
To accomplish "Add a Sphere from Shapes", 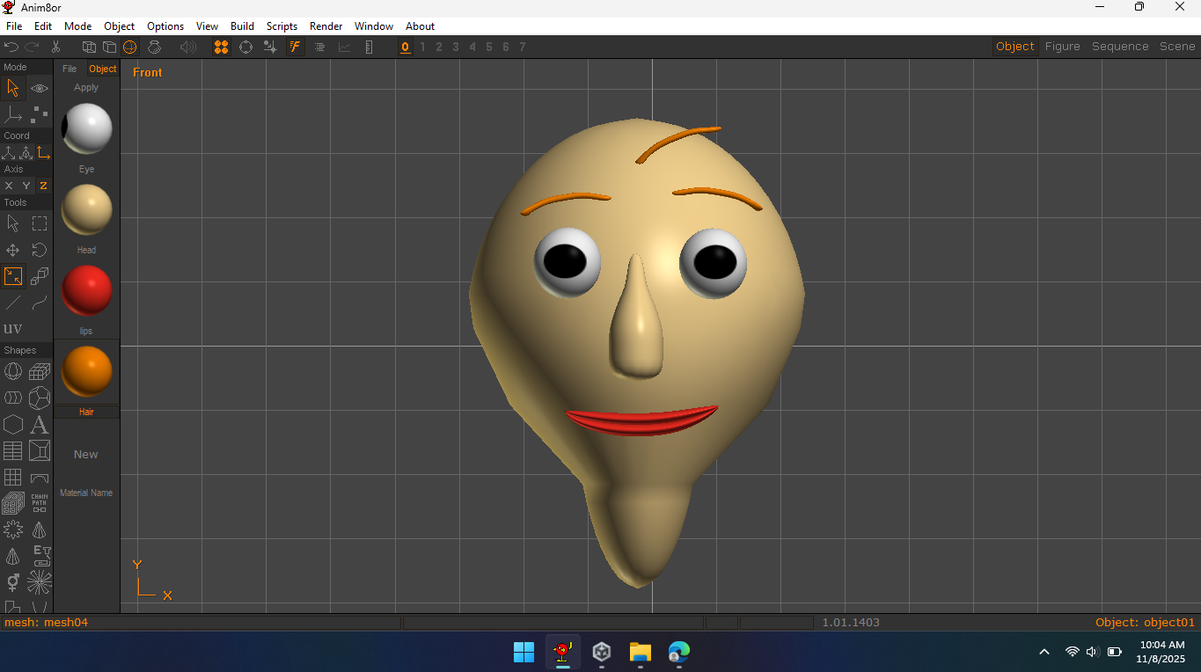I will point(13,372).
